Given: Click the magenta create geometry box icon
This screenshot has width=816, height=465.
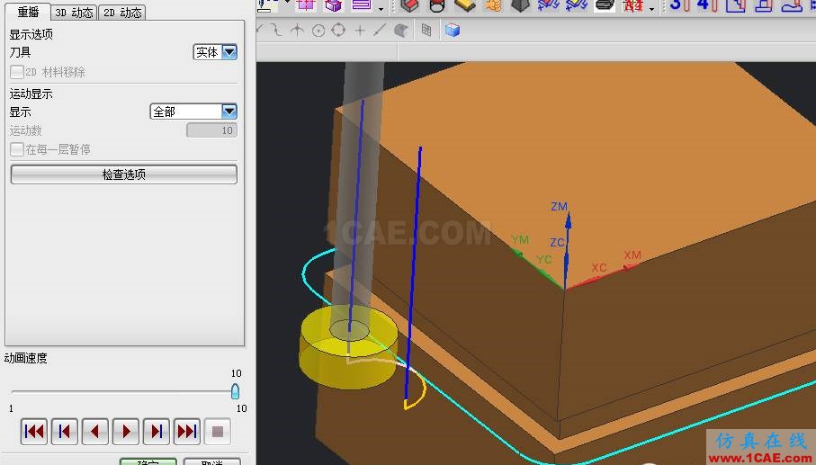Looking at the screenshot, I should [x=333, y=5].
